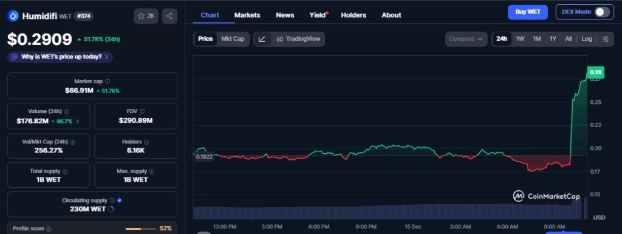This screenshot has width=622, height=234.
Task: Click the Buy WET button
Action: tap(528, 12)
